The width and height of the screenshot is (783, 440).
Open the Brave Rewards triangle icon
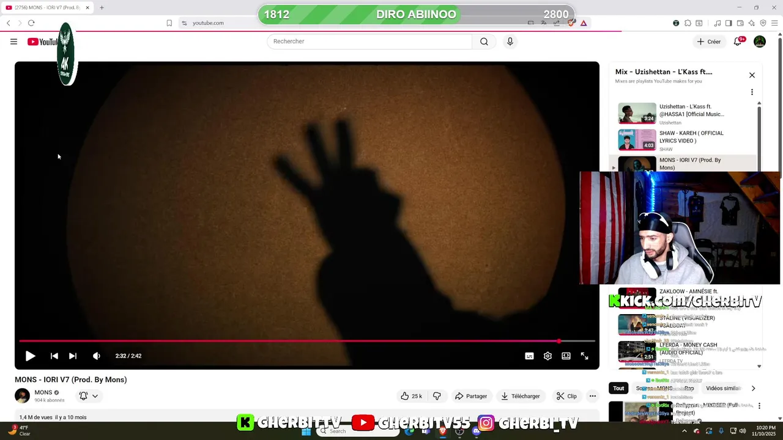(x=584, y=23)
